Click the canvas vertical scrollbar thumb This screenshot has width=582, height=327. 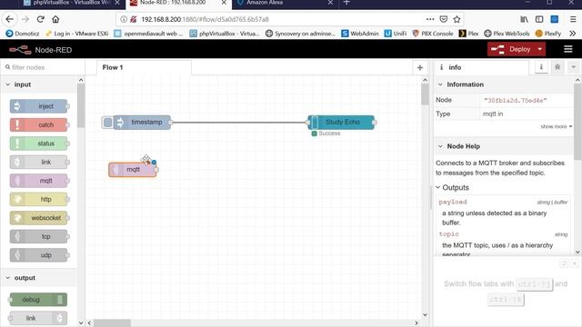coord(425,94)
